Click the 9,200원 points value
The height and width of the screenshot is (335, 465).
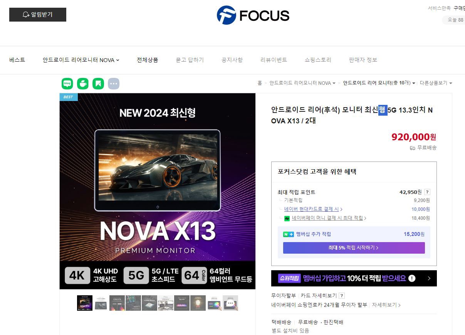click(422, 200)
